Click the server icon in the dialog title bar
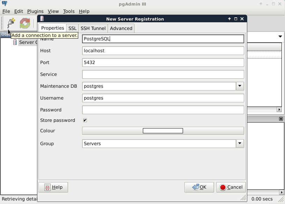Screen dimensions: 285x204 click(x=42, y=19)
